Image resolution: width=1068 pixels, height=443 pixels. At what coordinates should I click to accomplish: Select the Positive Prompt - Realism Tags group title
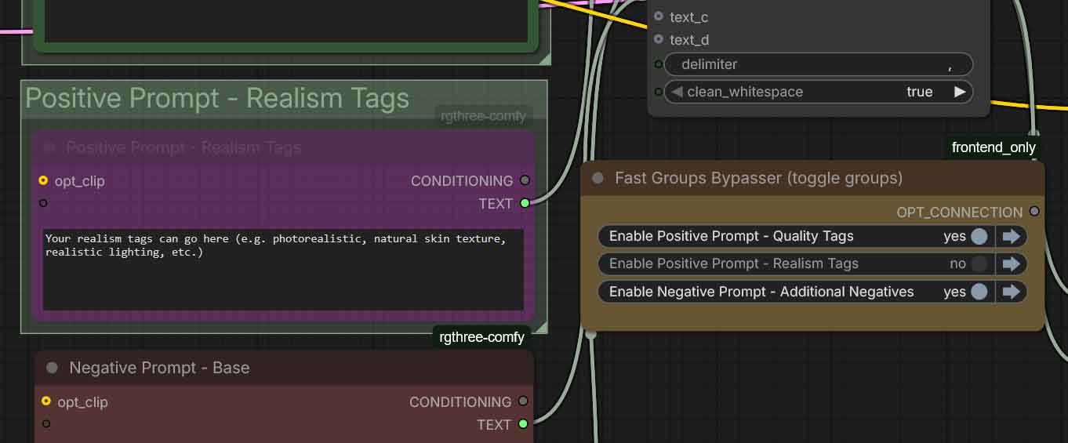[x=217, y=99]
